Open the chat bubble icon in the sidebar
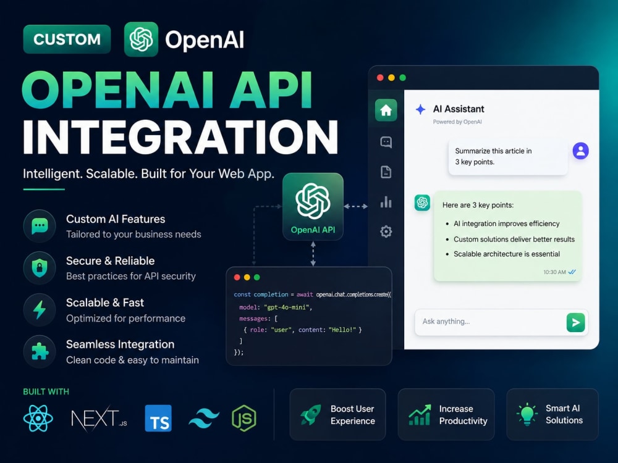 (x=386, y=142)
